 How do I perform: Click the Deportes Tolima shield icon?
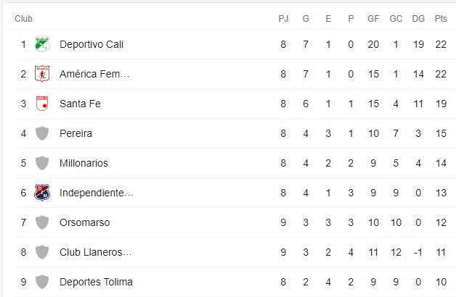42,282
